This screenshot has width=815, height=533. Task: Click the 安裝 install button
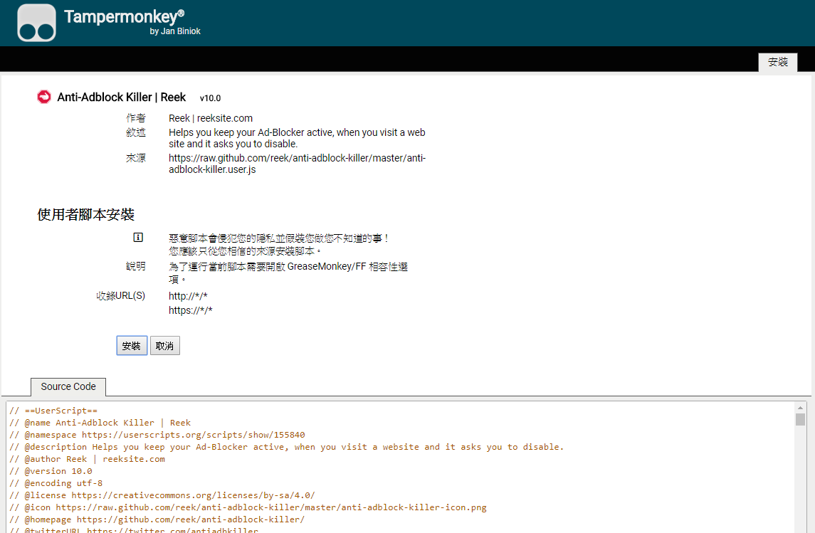[132, 346]
